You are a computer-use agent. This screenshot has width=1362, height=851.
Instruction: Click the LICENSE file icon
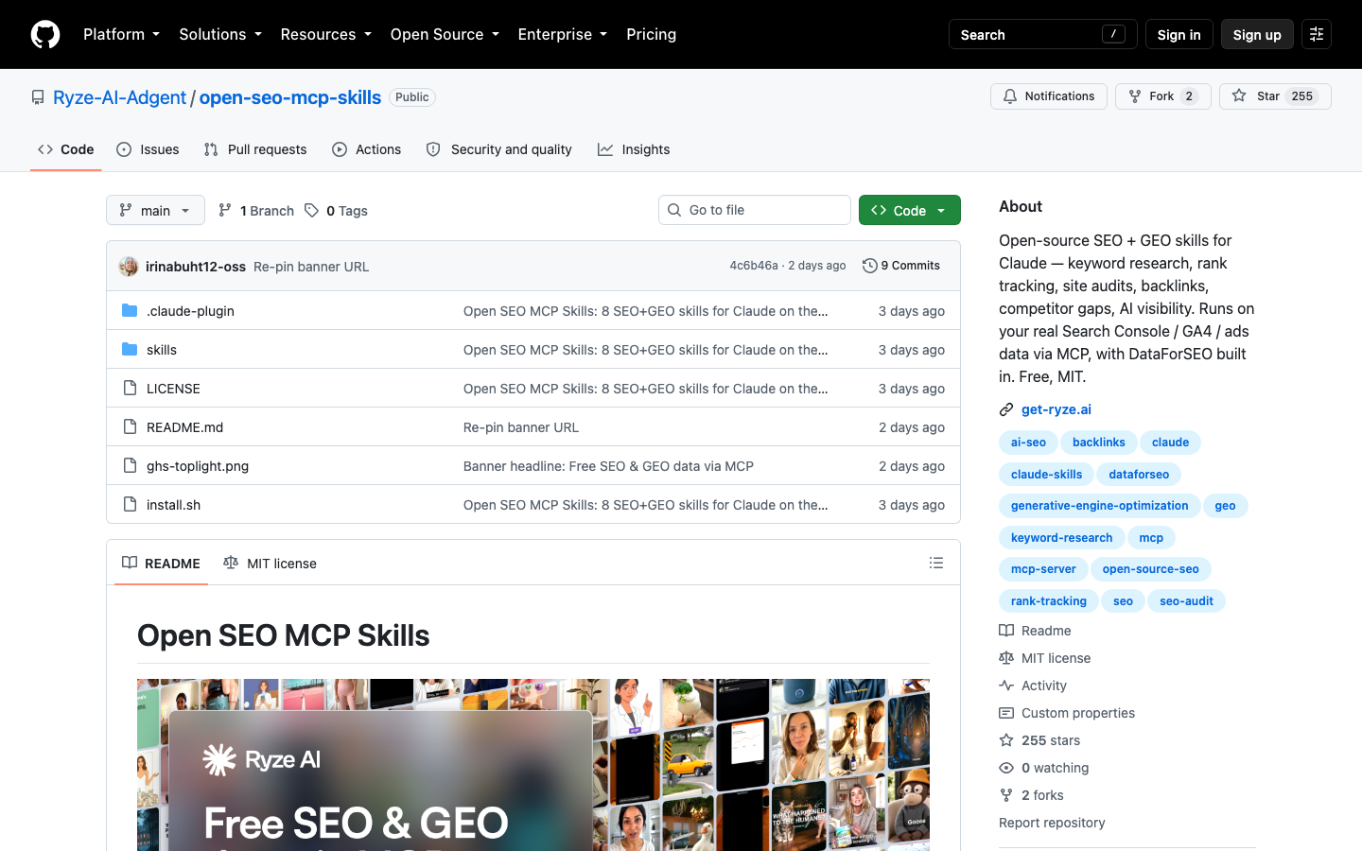130,388
